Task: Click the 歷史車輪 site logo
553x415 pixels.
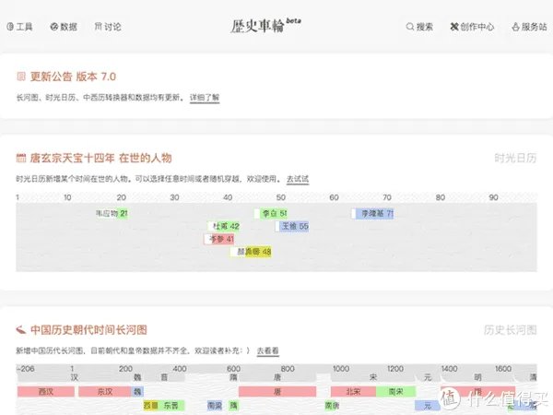Action: coord(265,26)
